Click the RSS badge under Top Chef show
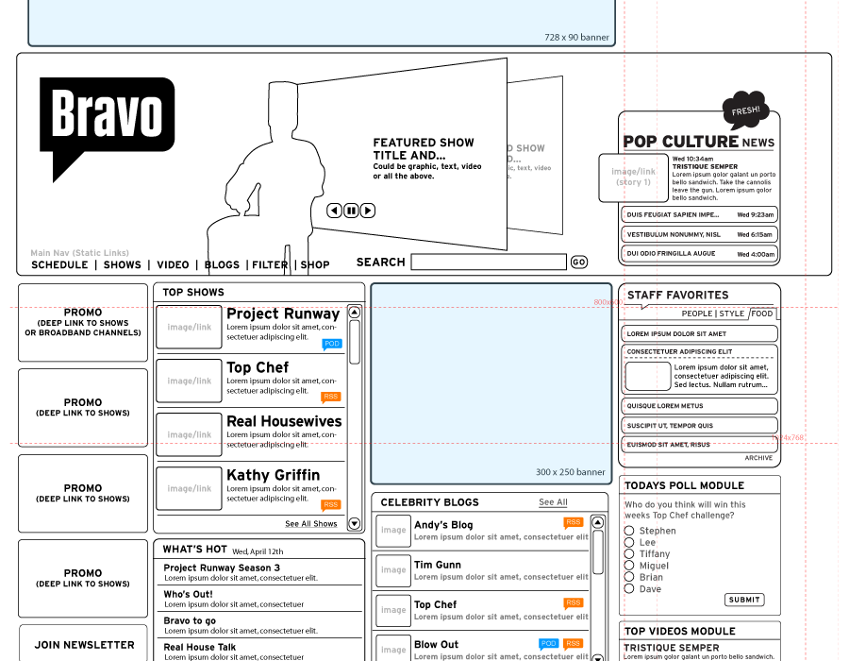The image size is (849, 661). (331, 398)
